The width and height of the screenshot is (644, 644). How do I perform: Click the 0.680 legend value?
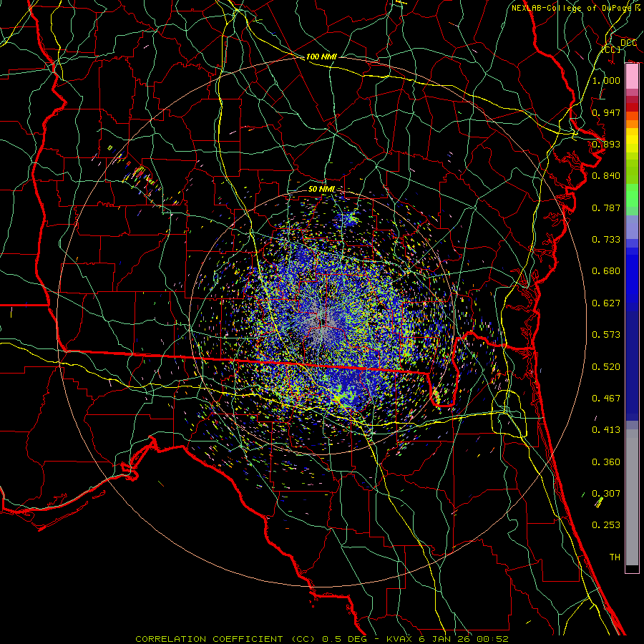click(x=606, y=270)
